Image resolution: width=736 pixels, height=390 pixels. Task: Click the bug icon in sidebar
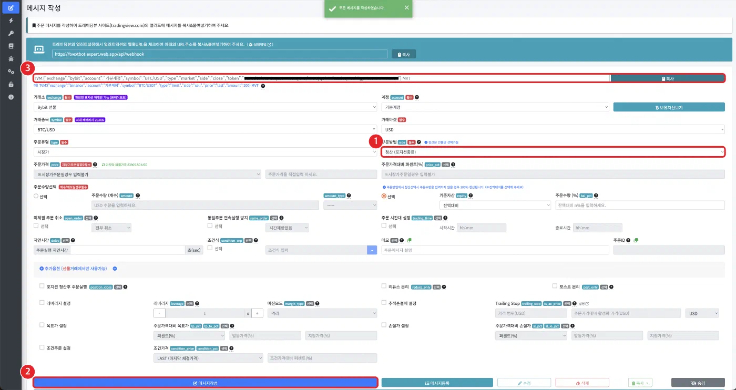11,59
